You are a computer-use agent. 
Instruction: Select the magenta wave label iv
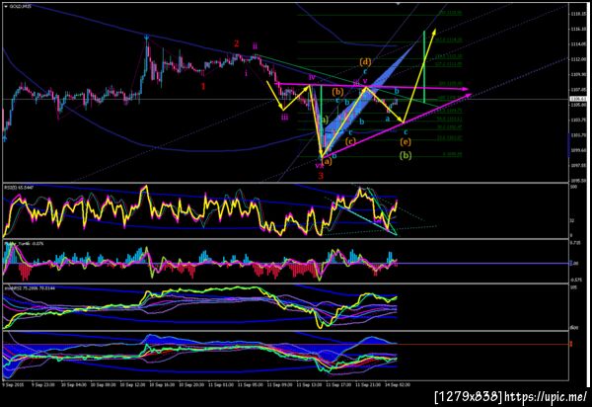click(x=312, y=77)
